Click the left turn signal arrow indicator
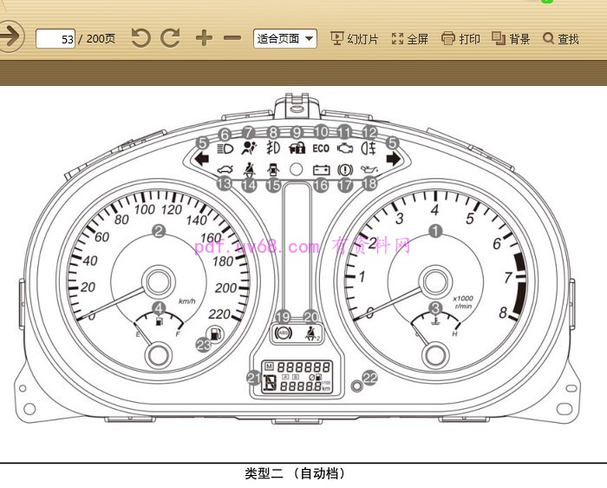This screenshot has width=607, height=488. coord(201,160)
